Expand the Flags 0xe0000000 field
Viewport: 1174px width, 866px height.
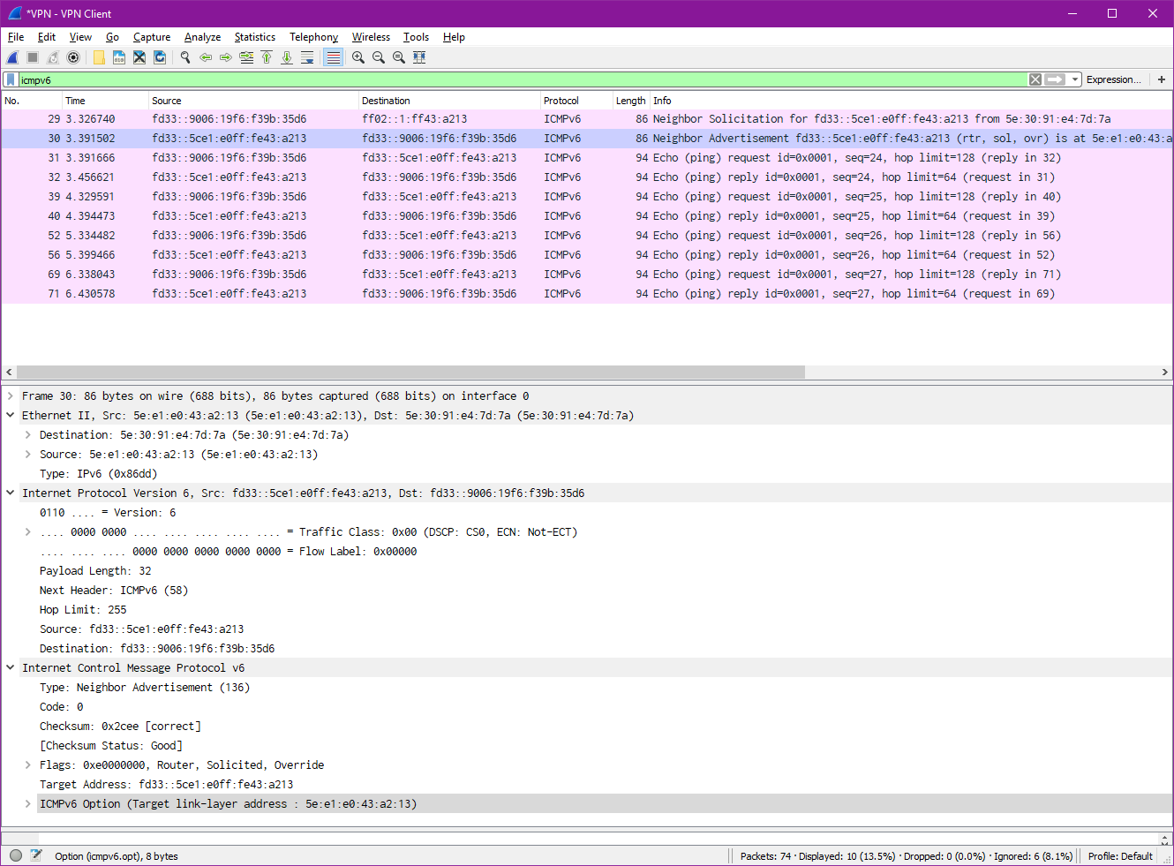click(28, 765)
